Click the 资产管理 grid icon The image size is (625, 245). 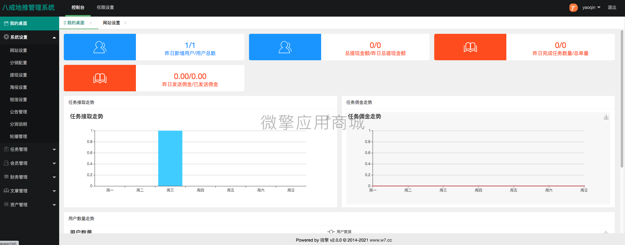(6, 204)
